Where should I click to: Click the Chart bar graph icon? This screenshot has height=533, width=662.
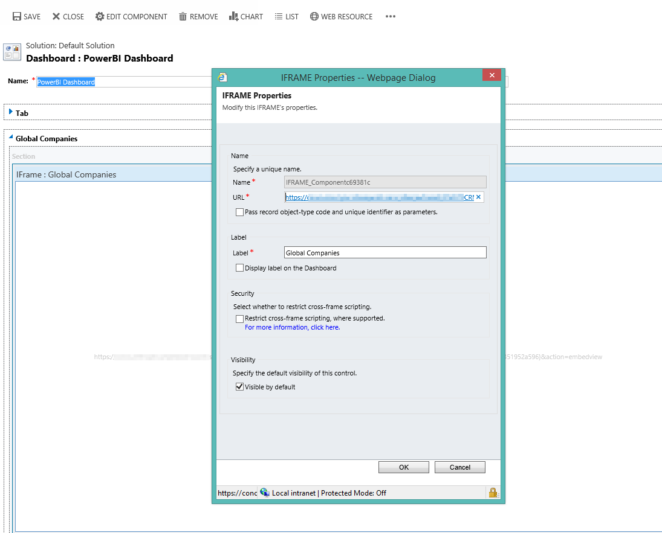pyautogui.click(x=233, y=16)
